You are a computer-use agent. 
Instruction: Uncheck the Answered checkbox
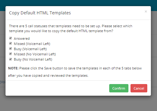(x=10, y=38)
